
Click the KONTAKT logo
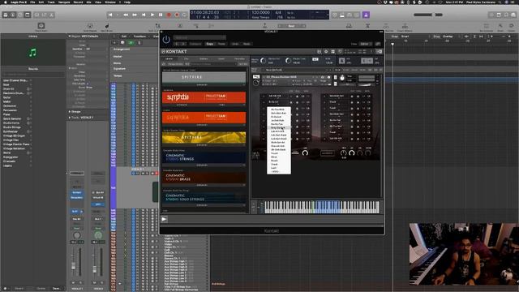click(174, 52)
